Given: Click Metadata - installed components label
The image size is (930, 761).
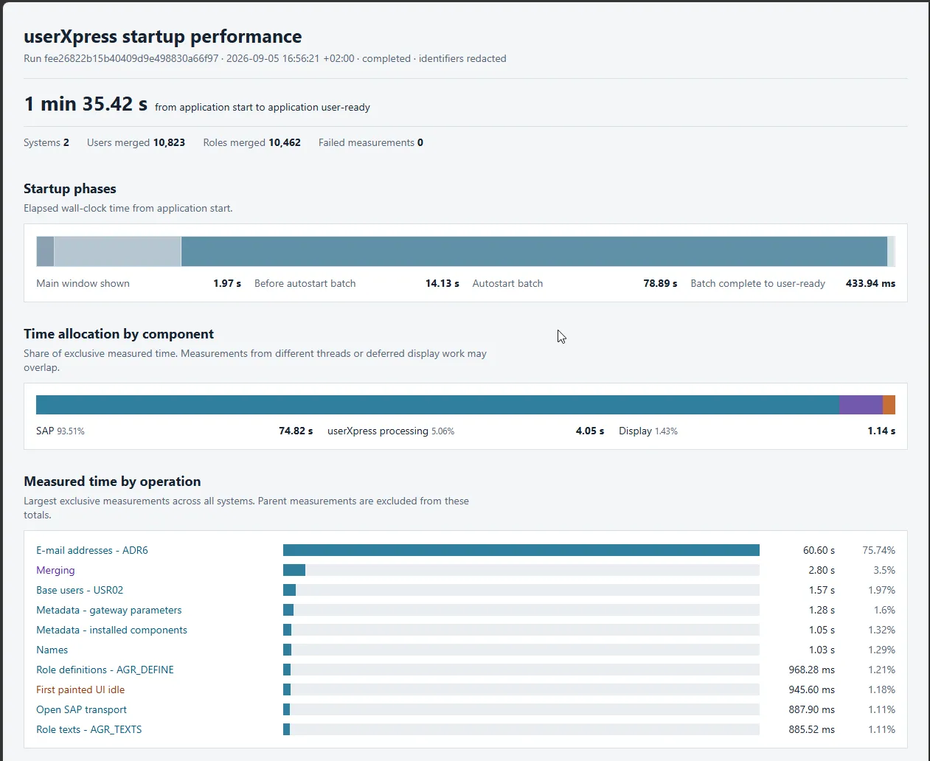Looking at the screenshot, I should 111,630.
